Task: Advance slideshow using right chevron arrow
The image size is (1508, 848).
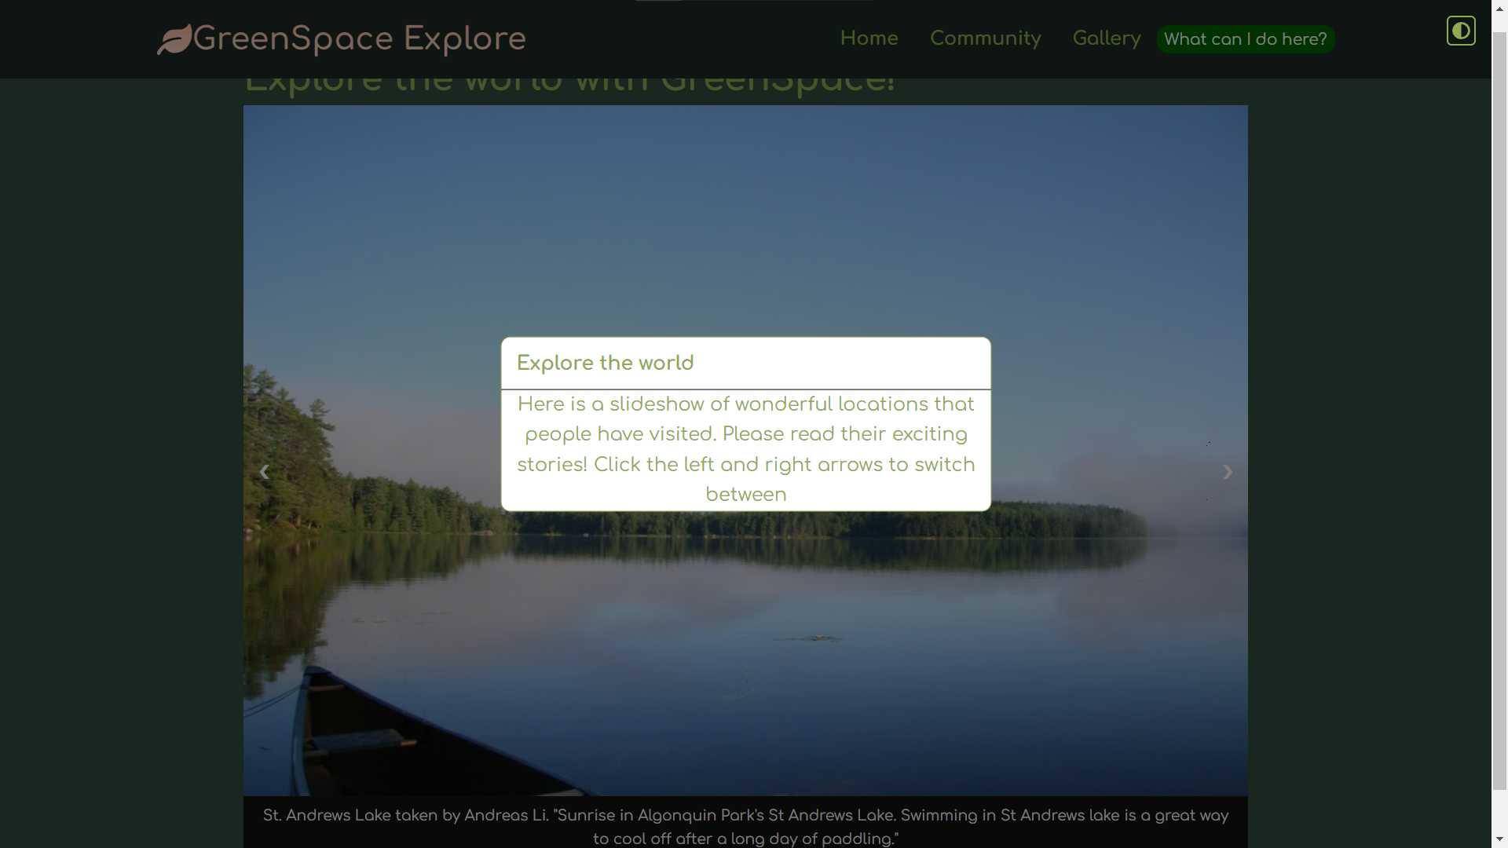Action: tap(1227, 472)
